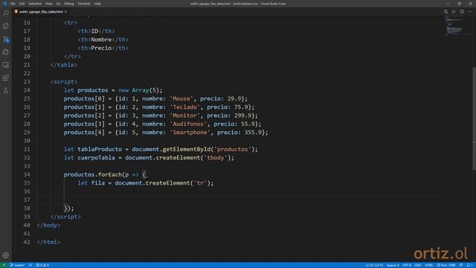Viewport: 476px width, 268px height.
Task: Open the Help menu
Action: pos(97,4)
